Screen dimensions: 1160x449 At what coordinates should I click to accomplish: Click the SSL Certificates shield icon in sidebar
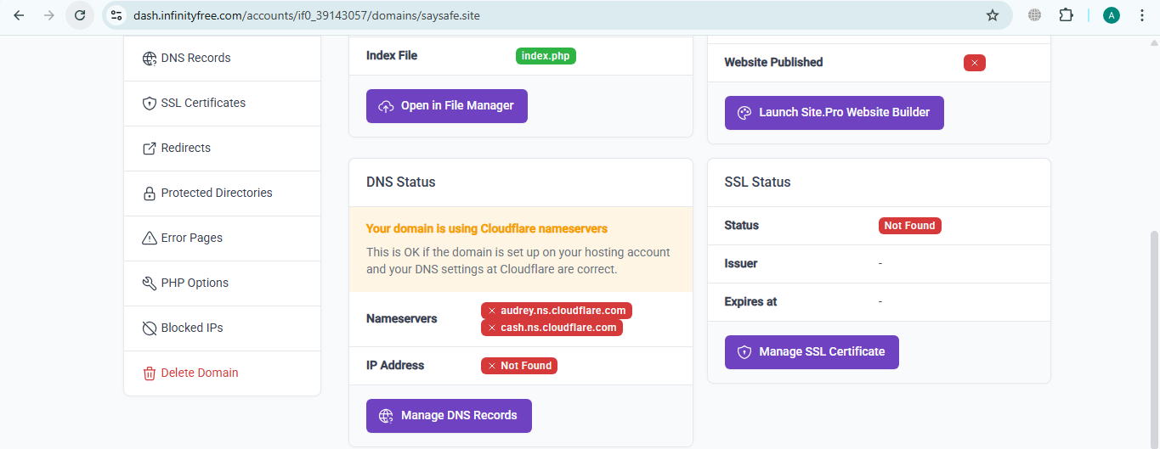pyautogui.click(x=149, y=104)
